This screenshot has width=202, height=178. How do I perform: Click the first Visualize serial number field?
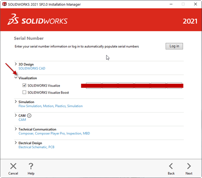coord(93,86)
